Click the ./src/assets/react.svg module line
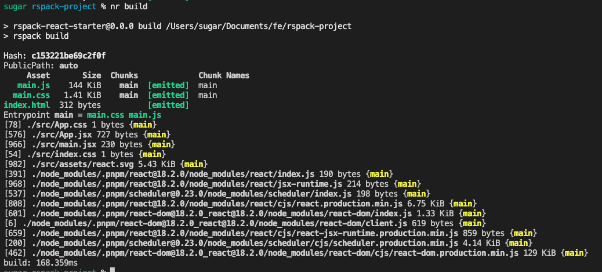Viewport: 602px width, 272px height. 106,164
